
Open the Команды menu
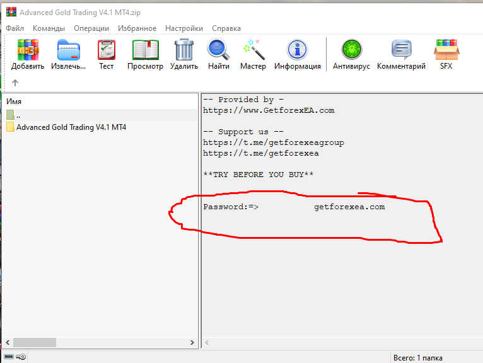49,28
